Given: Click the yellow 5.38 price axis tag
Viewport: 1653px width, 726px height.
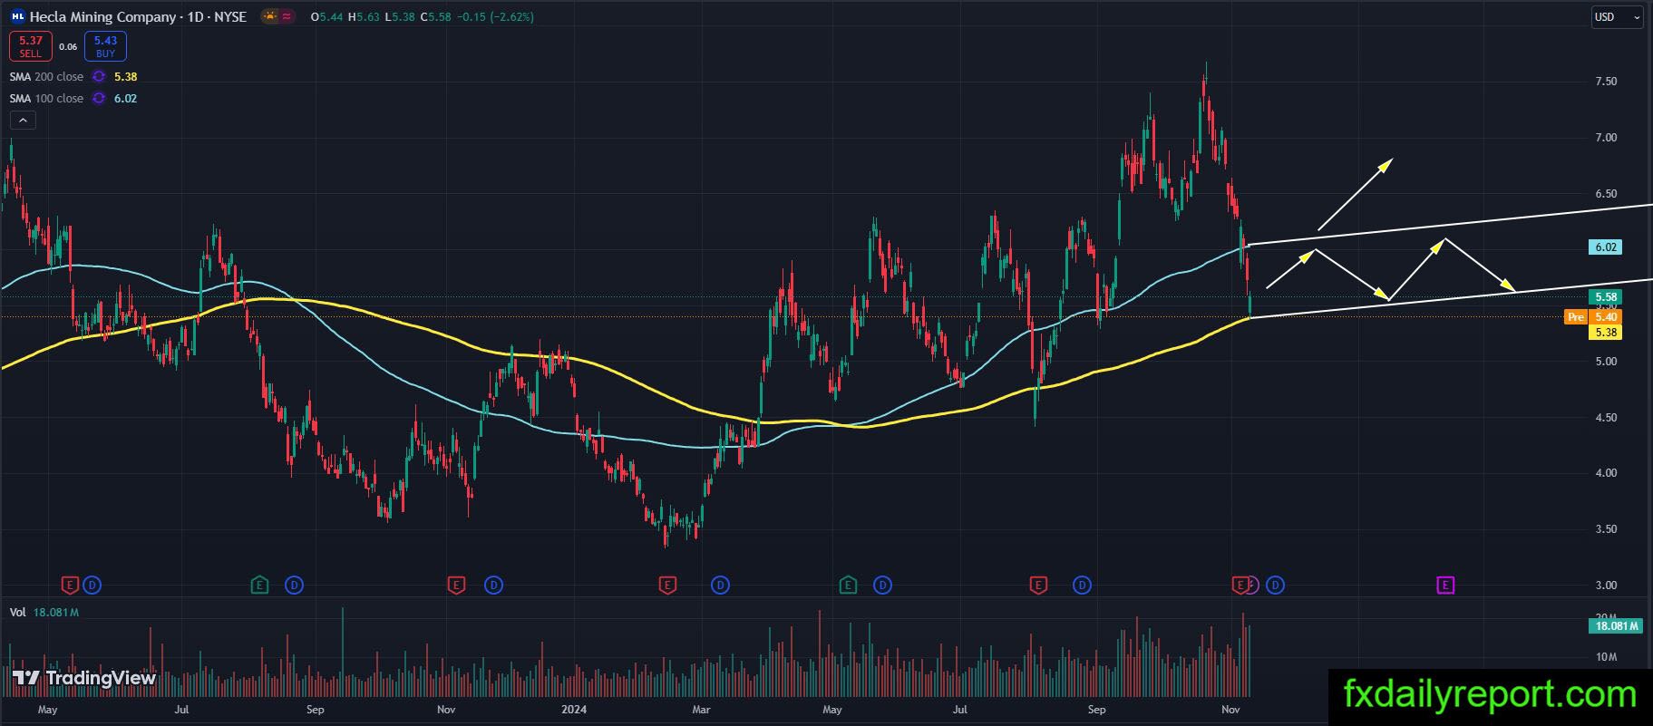Looking at the screenshot, I should pos(1605,333).
